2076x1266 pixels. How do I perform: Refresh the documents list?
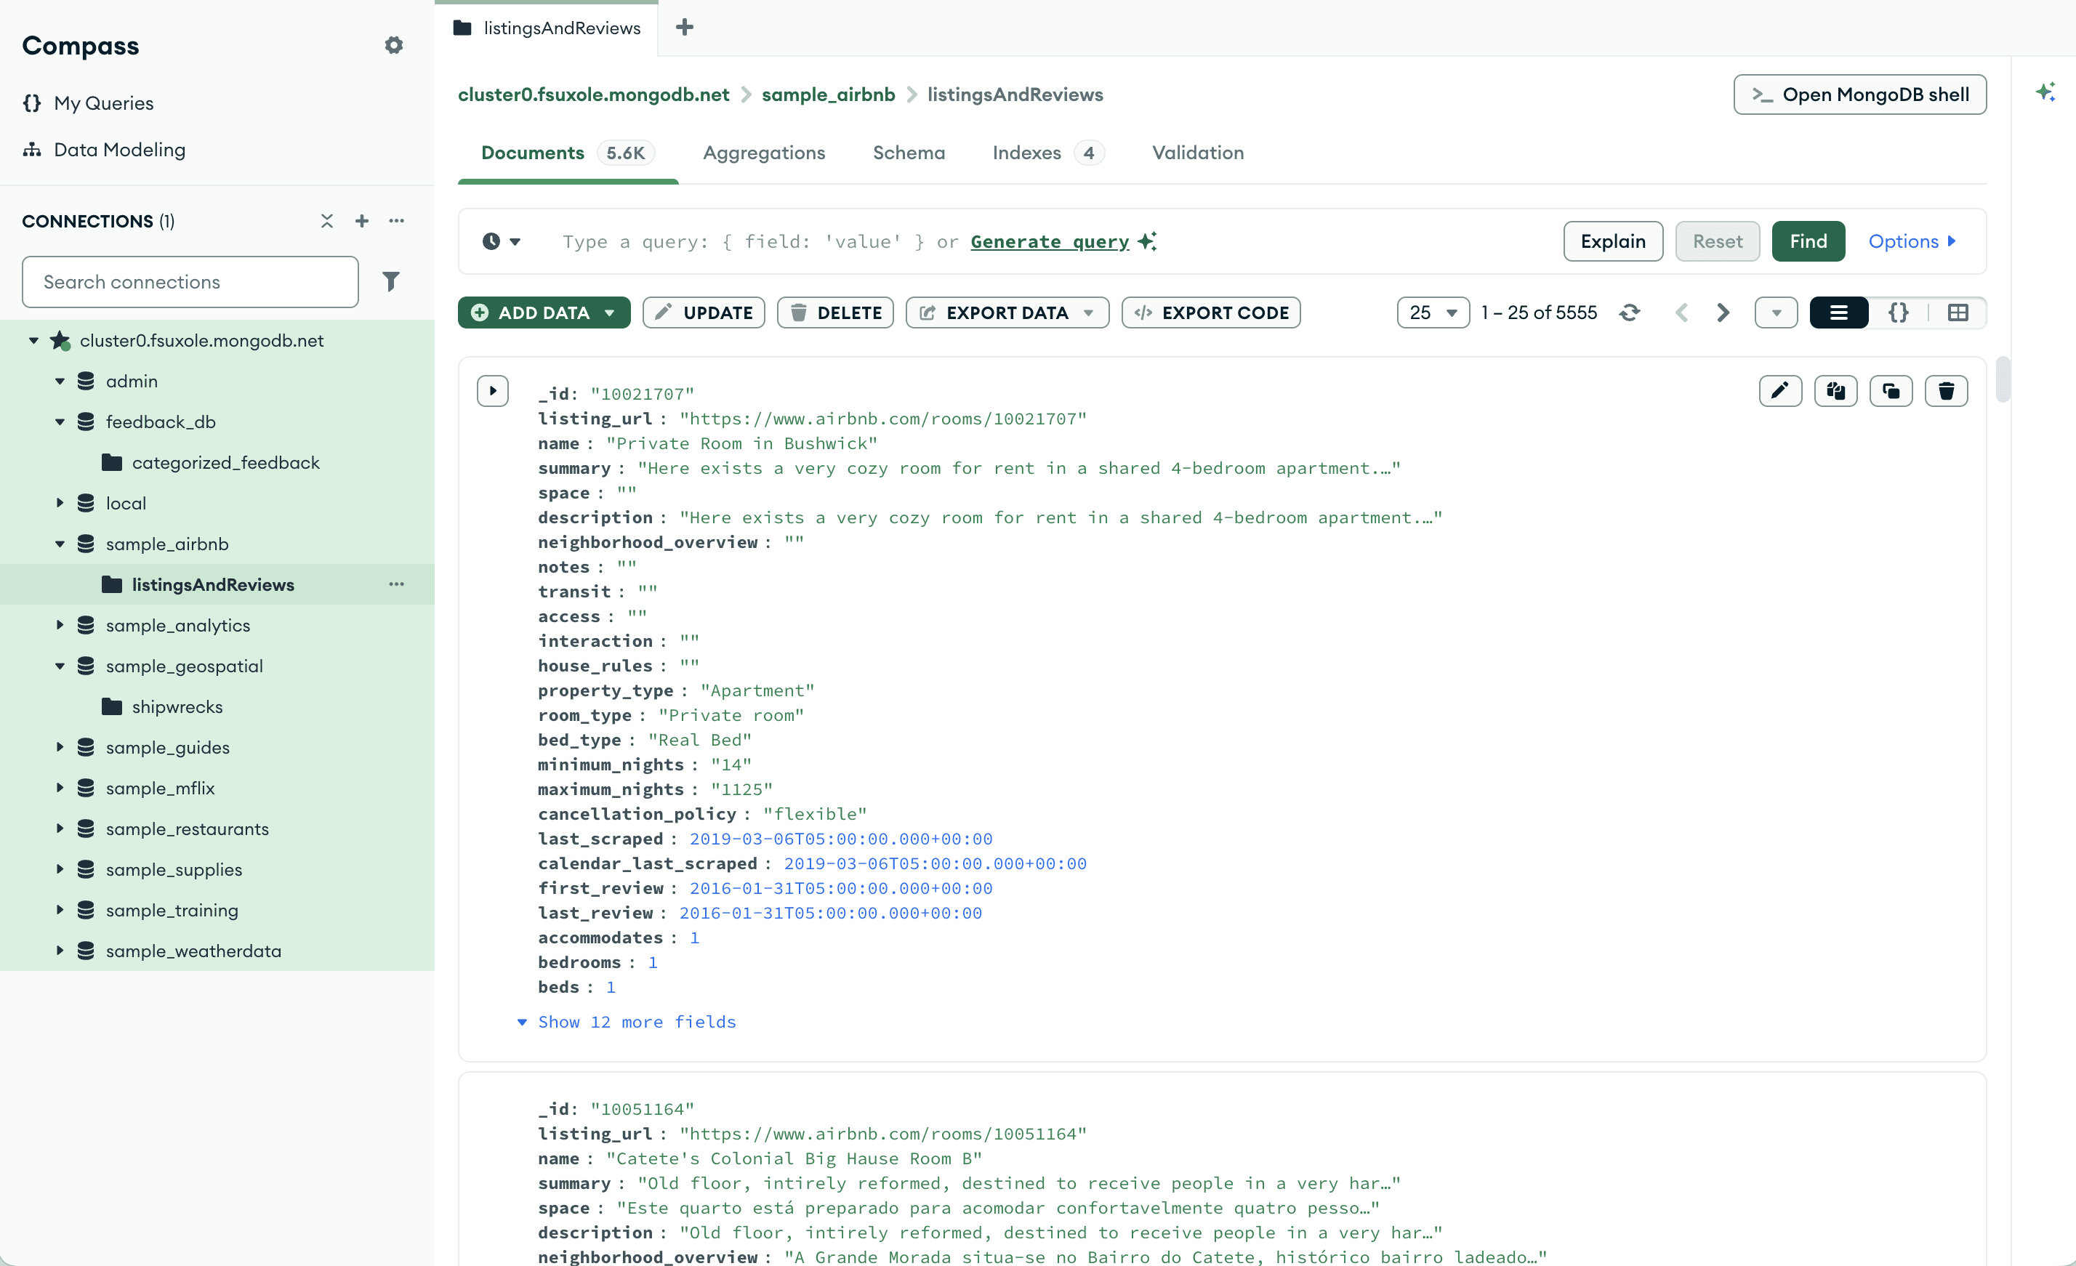pos(1630,313)
